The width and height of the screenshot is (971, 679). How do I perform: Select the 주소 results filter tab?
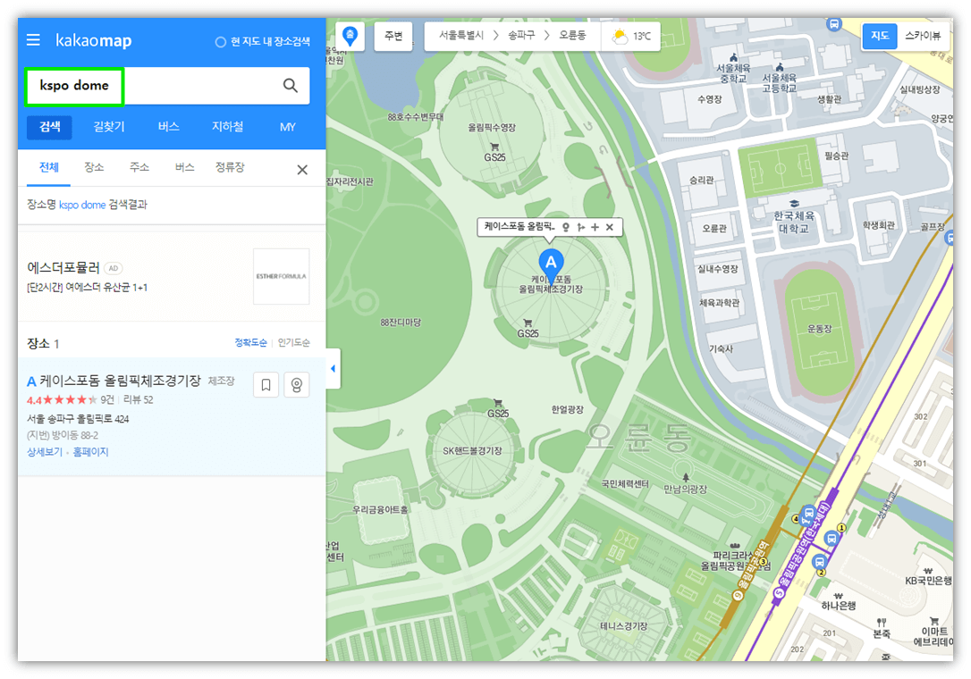coord(139,167)
